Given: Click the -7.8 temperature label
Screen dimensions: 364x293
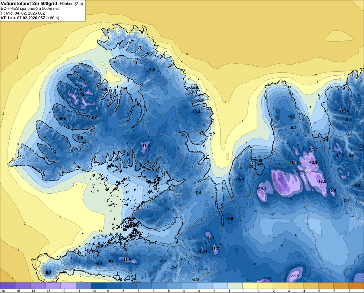Looking at the screenshot, I should 154,171.
